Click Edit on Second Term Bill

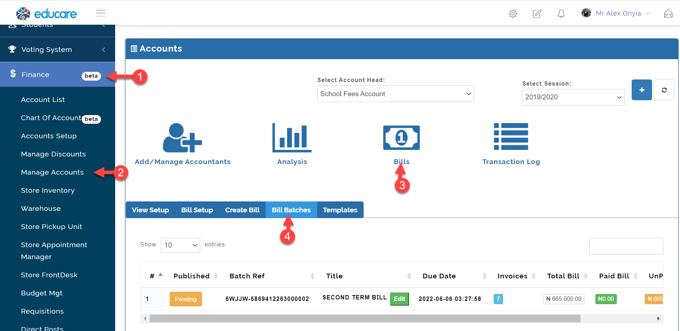click(400, 299)
